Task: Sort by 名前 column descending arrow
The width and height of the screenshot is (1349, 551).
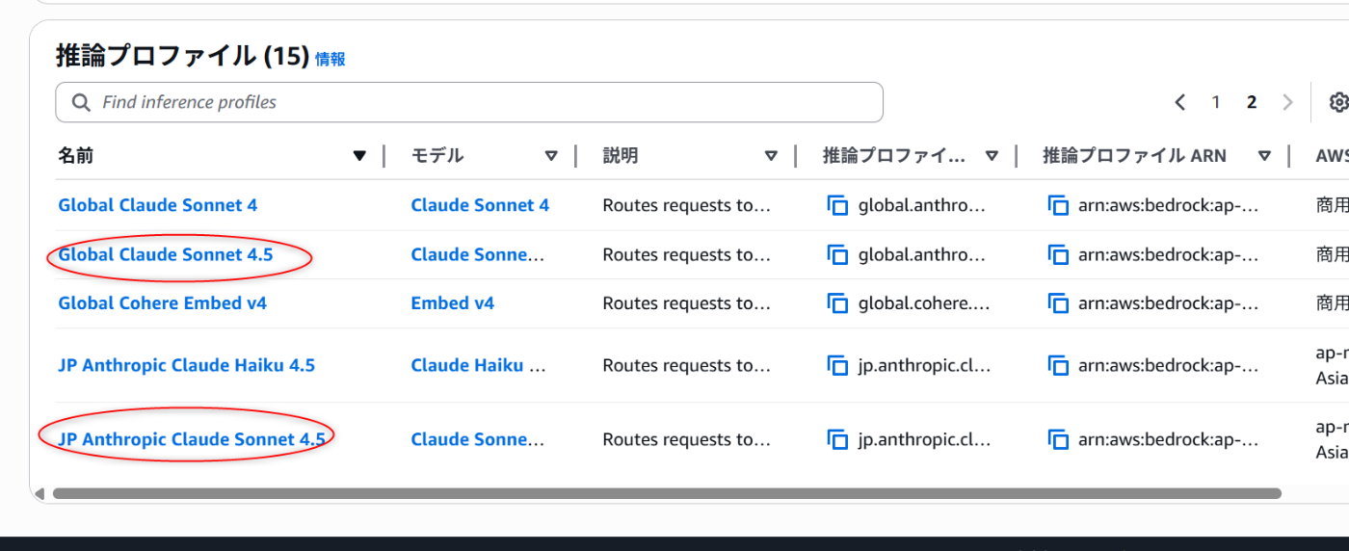Action: [x=359, y=156]
